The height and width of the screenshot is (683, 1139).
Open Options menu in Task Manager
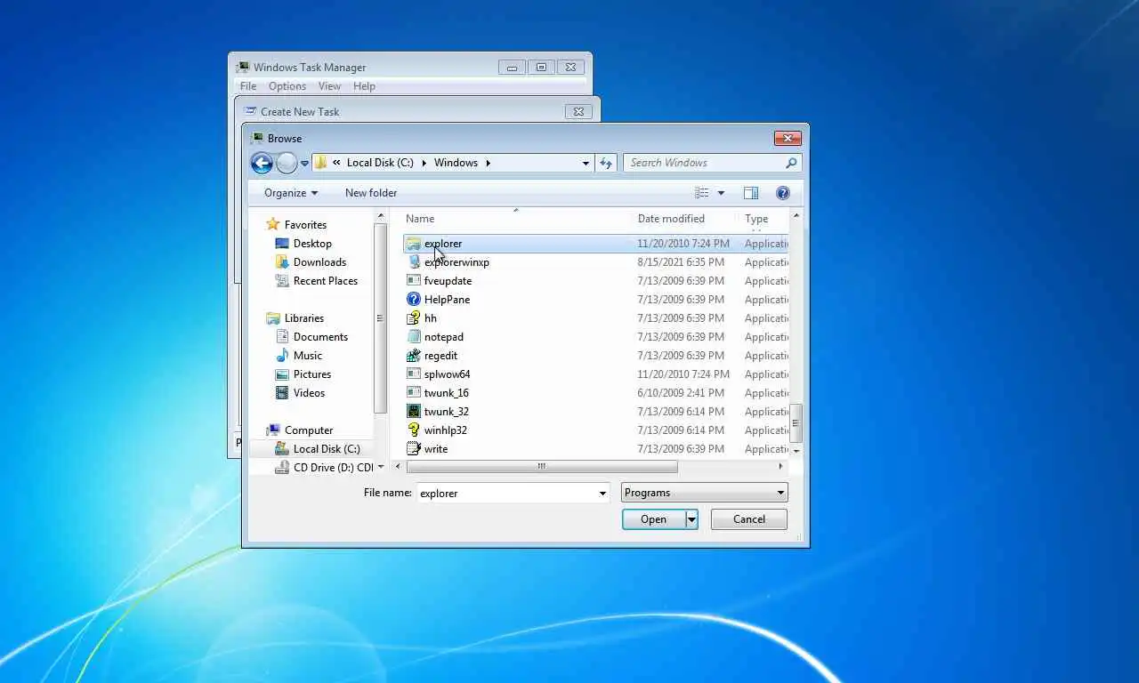click(x=287, y=86)
